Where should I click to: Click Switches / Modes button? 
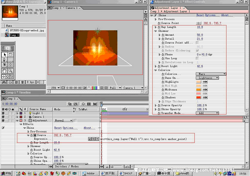67,166
